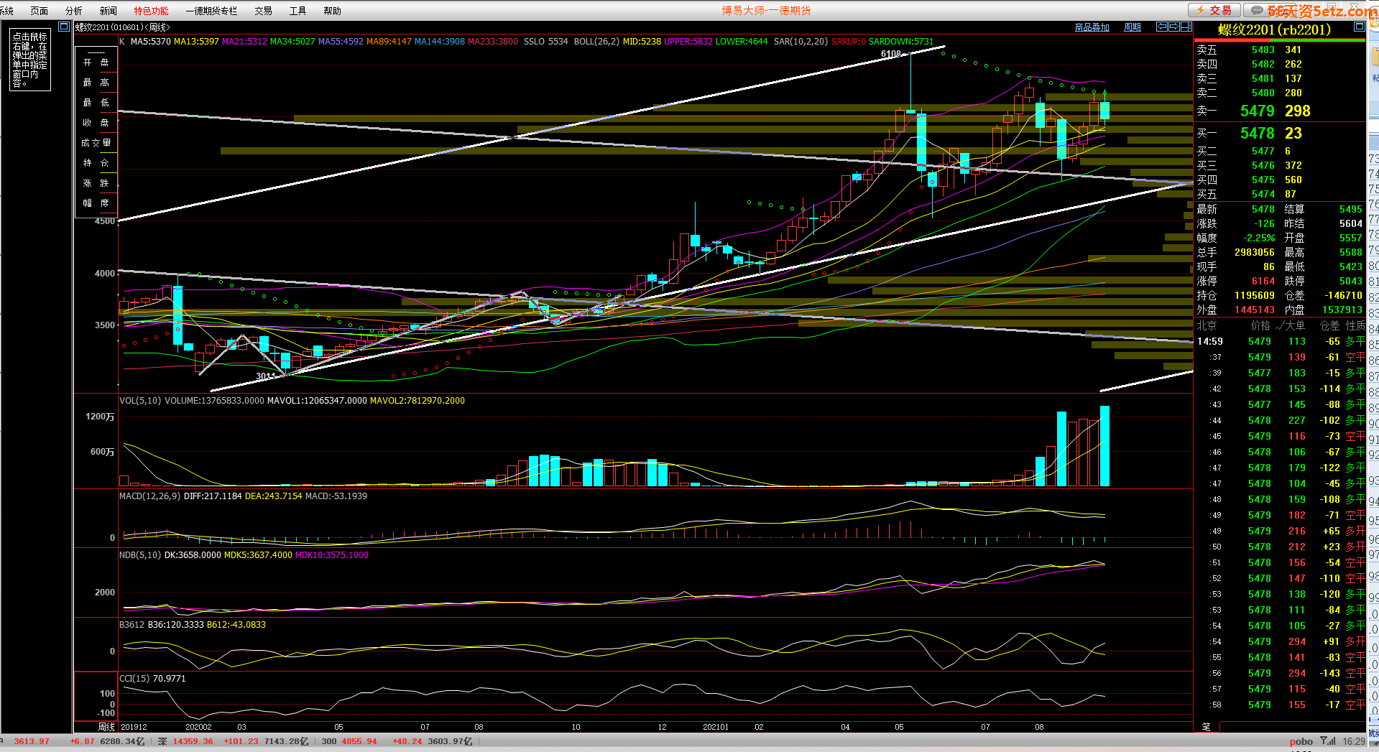This screenshot has height=752, width=1379.
Task: Maximize the left info panel
Action: [64, 27]
